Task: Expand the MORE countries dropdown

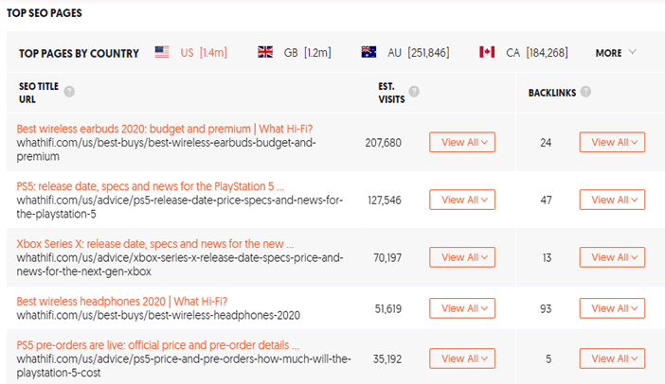Action: (x=616, y=53)
